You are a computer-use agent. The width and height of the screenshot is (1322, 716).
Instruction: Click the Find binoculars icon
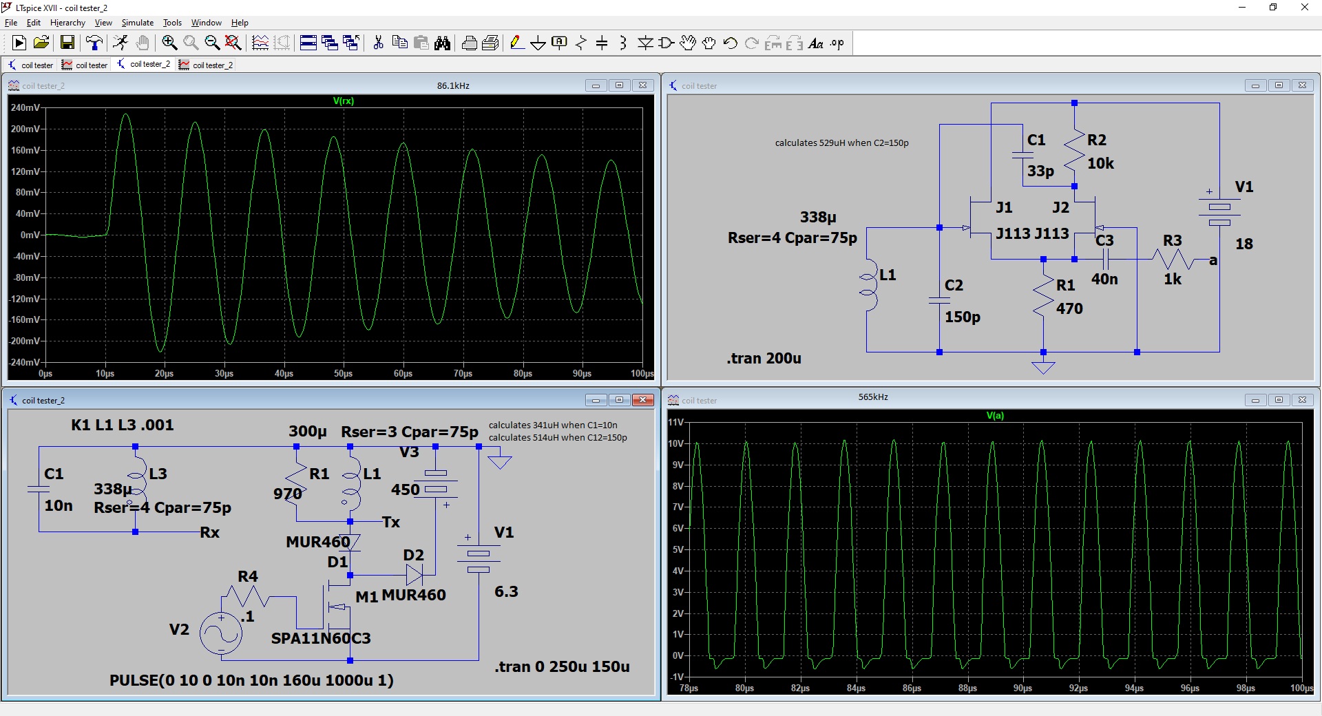[442, 43]
